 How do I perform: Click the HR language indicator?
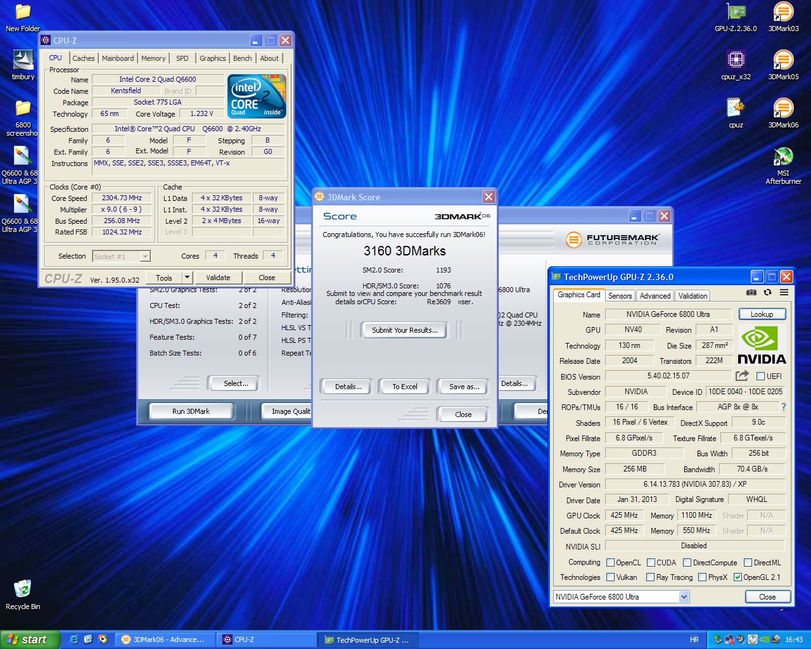click(694, 639)
